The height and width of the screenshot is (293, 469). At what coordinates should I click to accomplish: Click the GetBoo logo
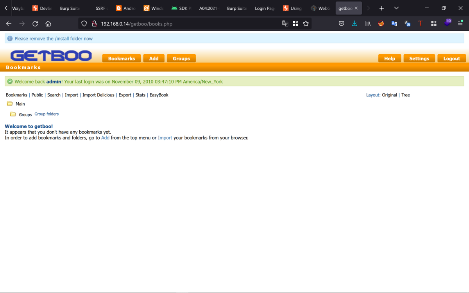click(51, 56)
